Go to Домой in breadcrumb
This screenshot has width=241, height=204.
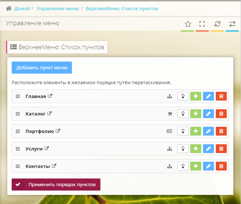(x=22, y=8)
